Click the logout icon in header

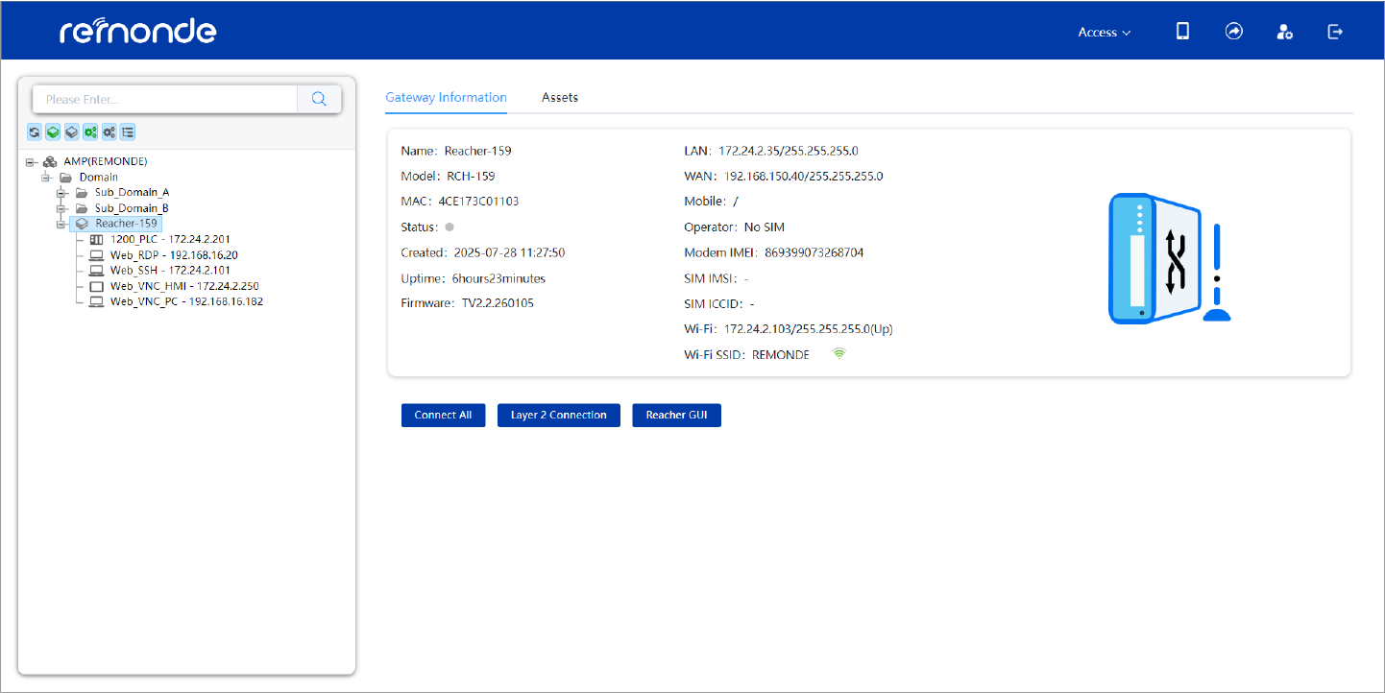click(x=1335, y=32)
